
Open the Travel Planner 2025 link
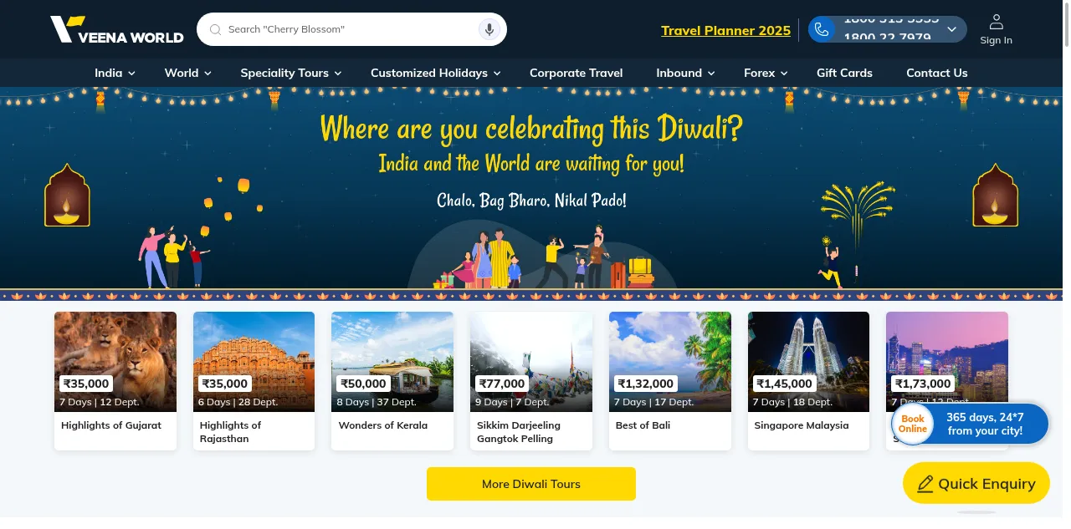point(725,30)
